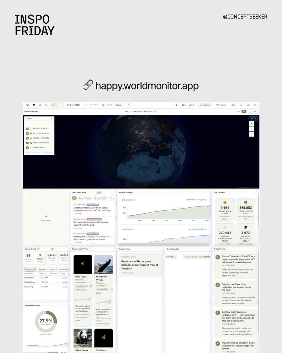Uncheck the World Happiness layer
The width and height of the screenshot is (282, 353).
[x=27, y=138]
